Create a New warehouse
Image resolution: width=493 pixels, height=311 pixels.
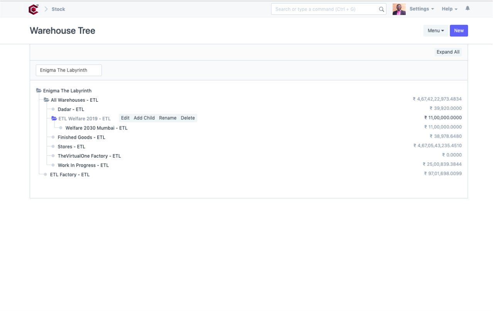[459, 31]
